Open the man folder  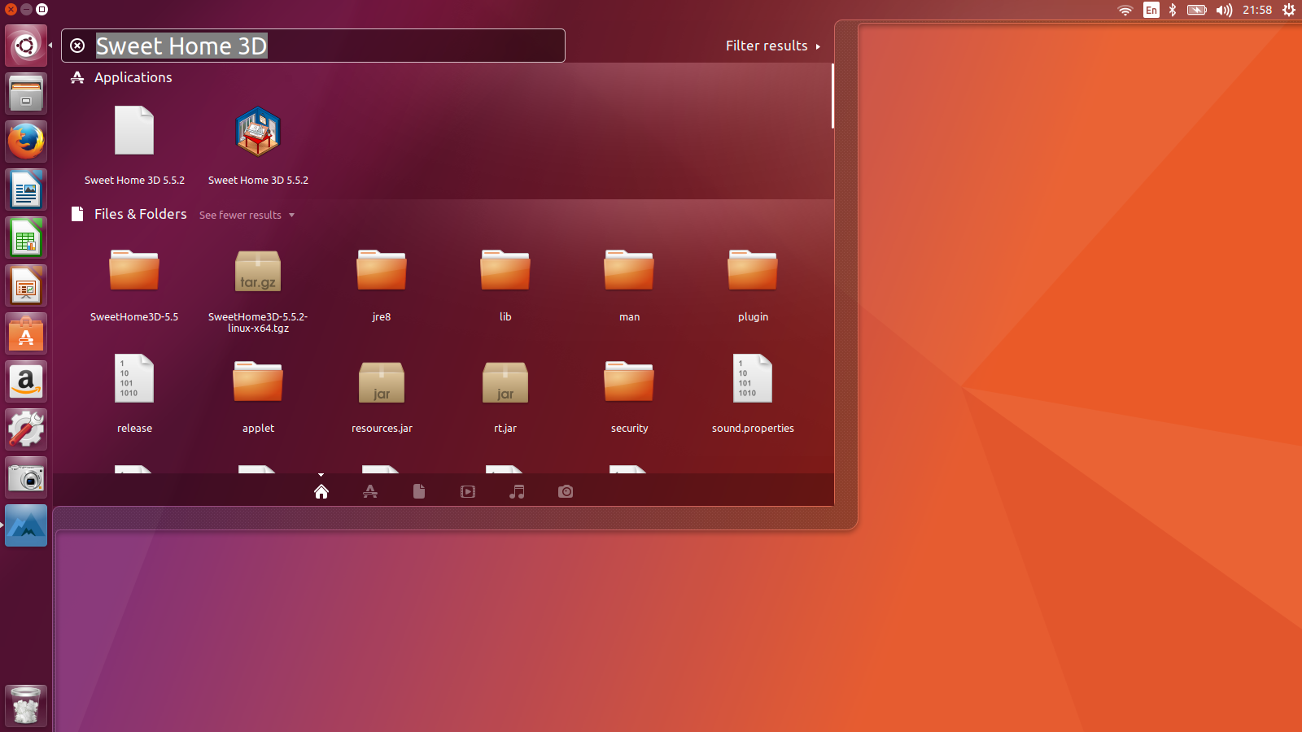[x=629, y=285]
